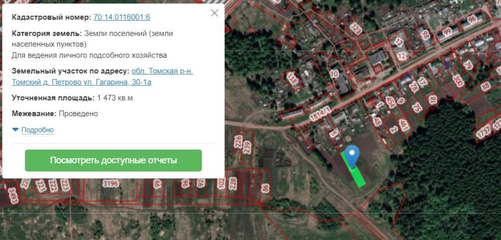501x240 pixels.
Task: Select parcel labeled 323
Action: [355, 27]
